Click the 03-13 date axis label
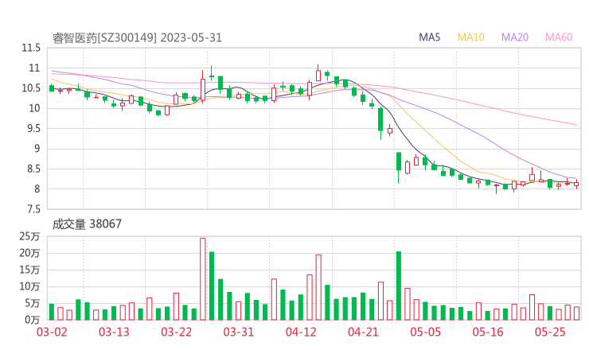Viewport: 589px width, 350px height. click(114, 332)
